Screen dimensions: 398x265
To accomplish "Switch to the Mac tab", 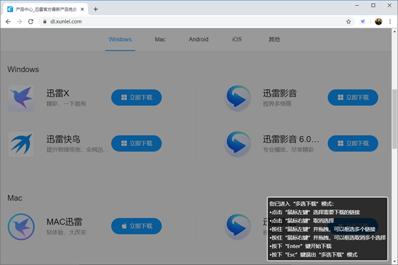I will [x=160, y=39].
